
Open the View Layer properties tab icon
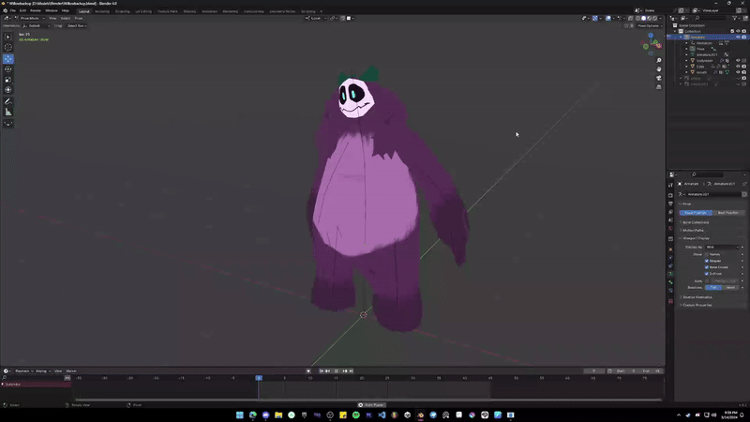click(670, 212)
